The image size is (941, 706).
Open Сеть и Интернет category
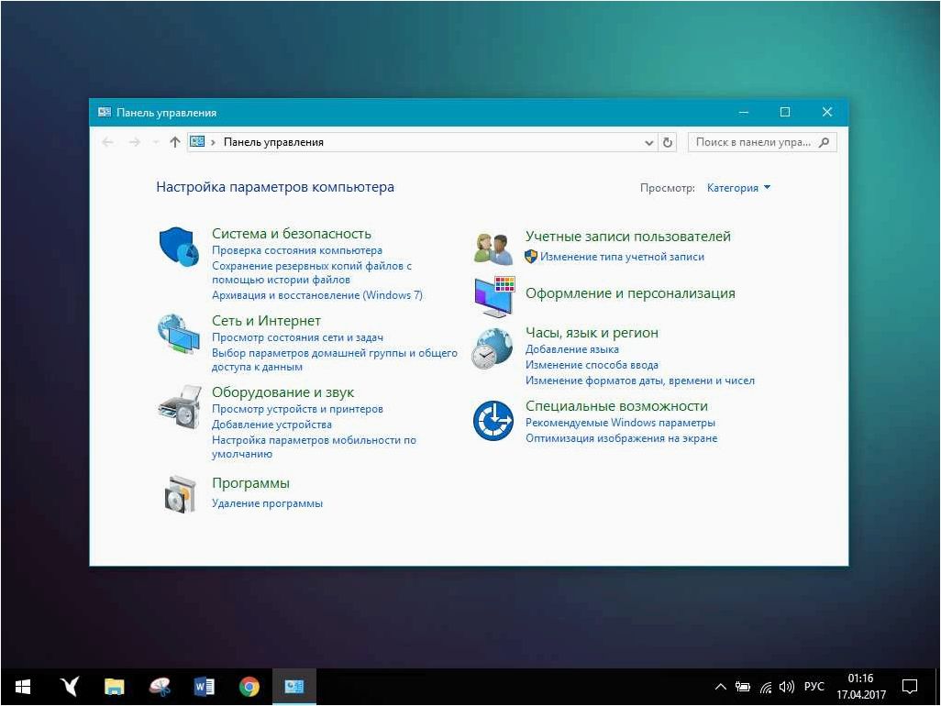[x=267, y=320]
